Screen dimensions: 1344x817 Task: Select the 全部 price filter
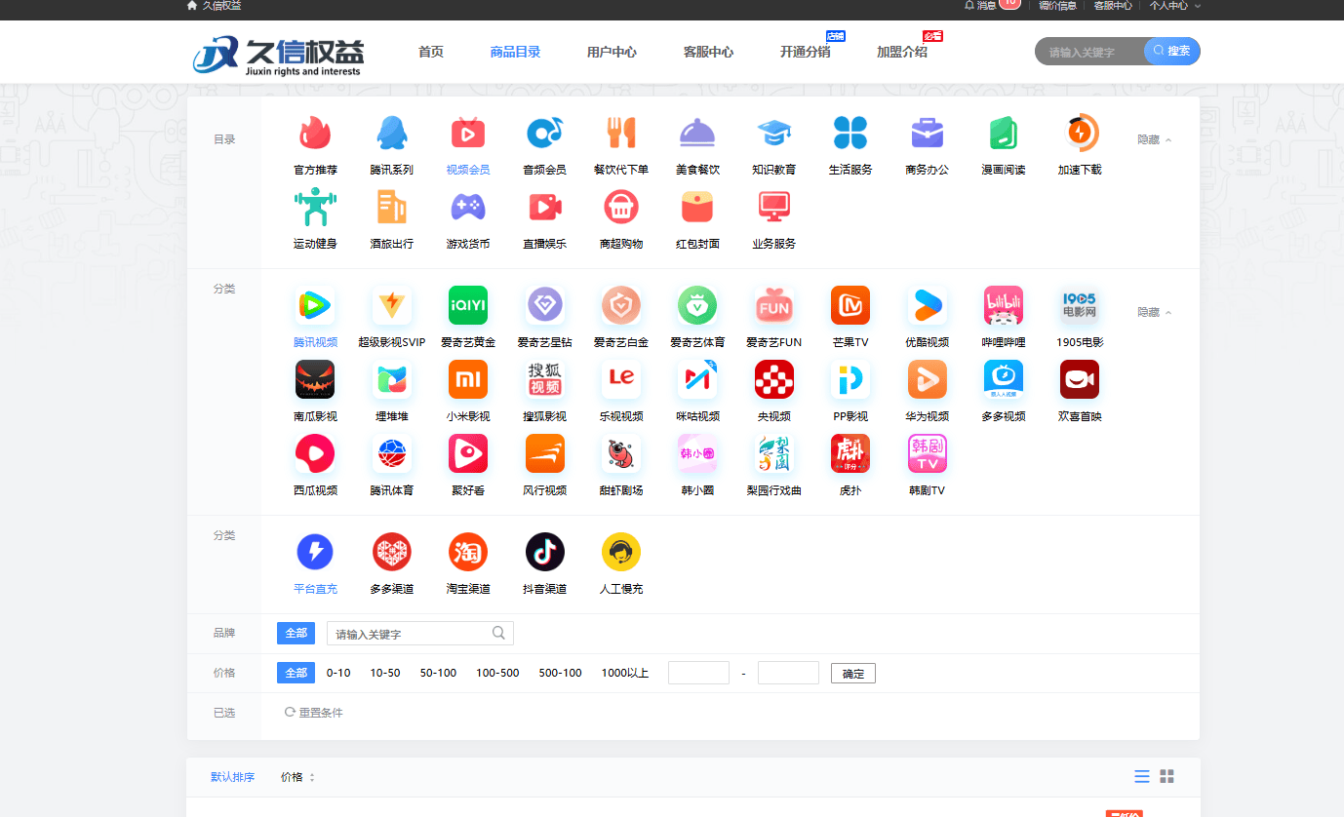pyautogui.click(x=296, y=673)
